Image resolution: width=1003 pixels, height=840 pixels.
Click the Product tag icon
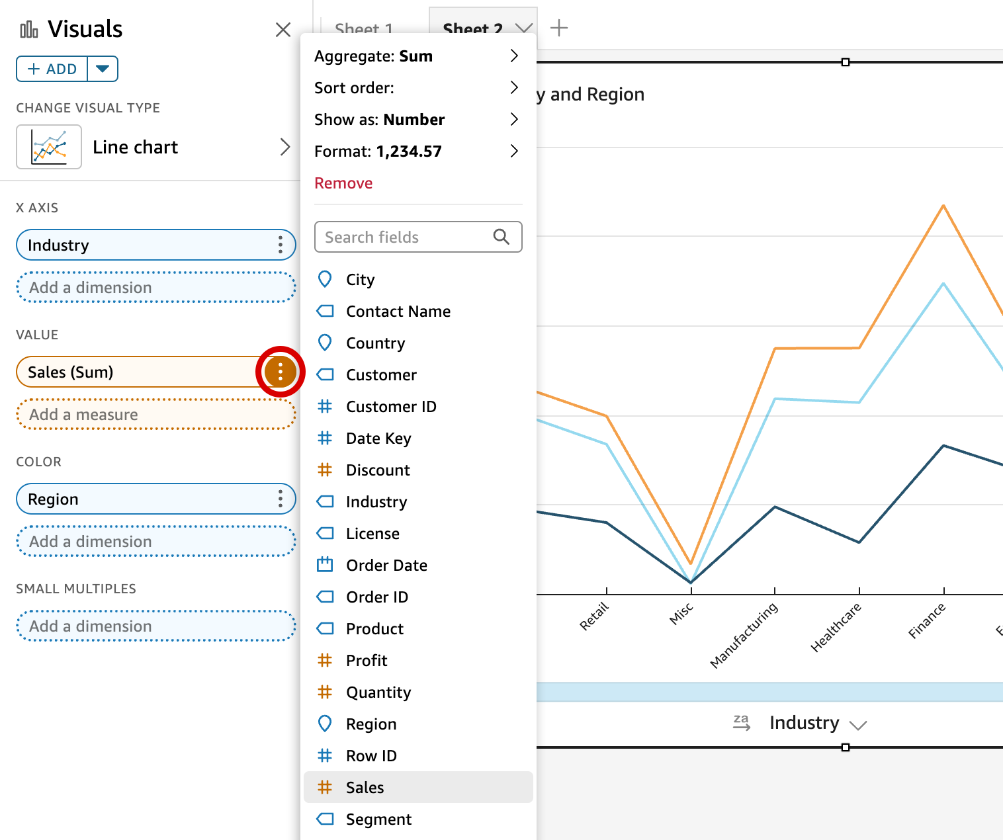pyautogui.click(x=325, y=628)
